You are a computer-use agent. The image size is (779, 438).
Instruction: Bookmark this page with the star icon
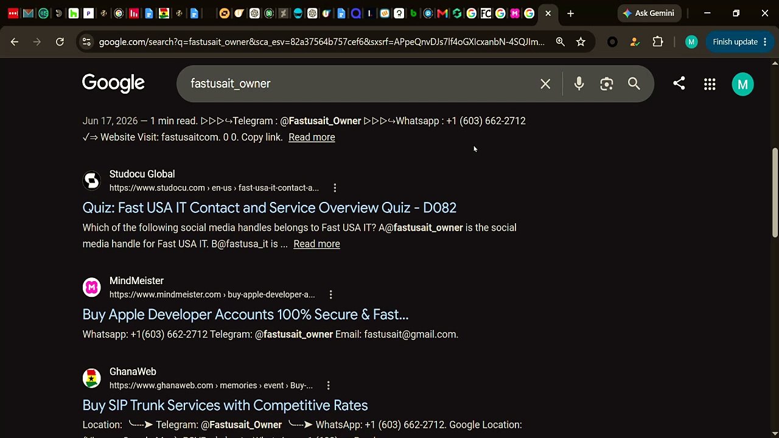(x=581, y=42)
